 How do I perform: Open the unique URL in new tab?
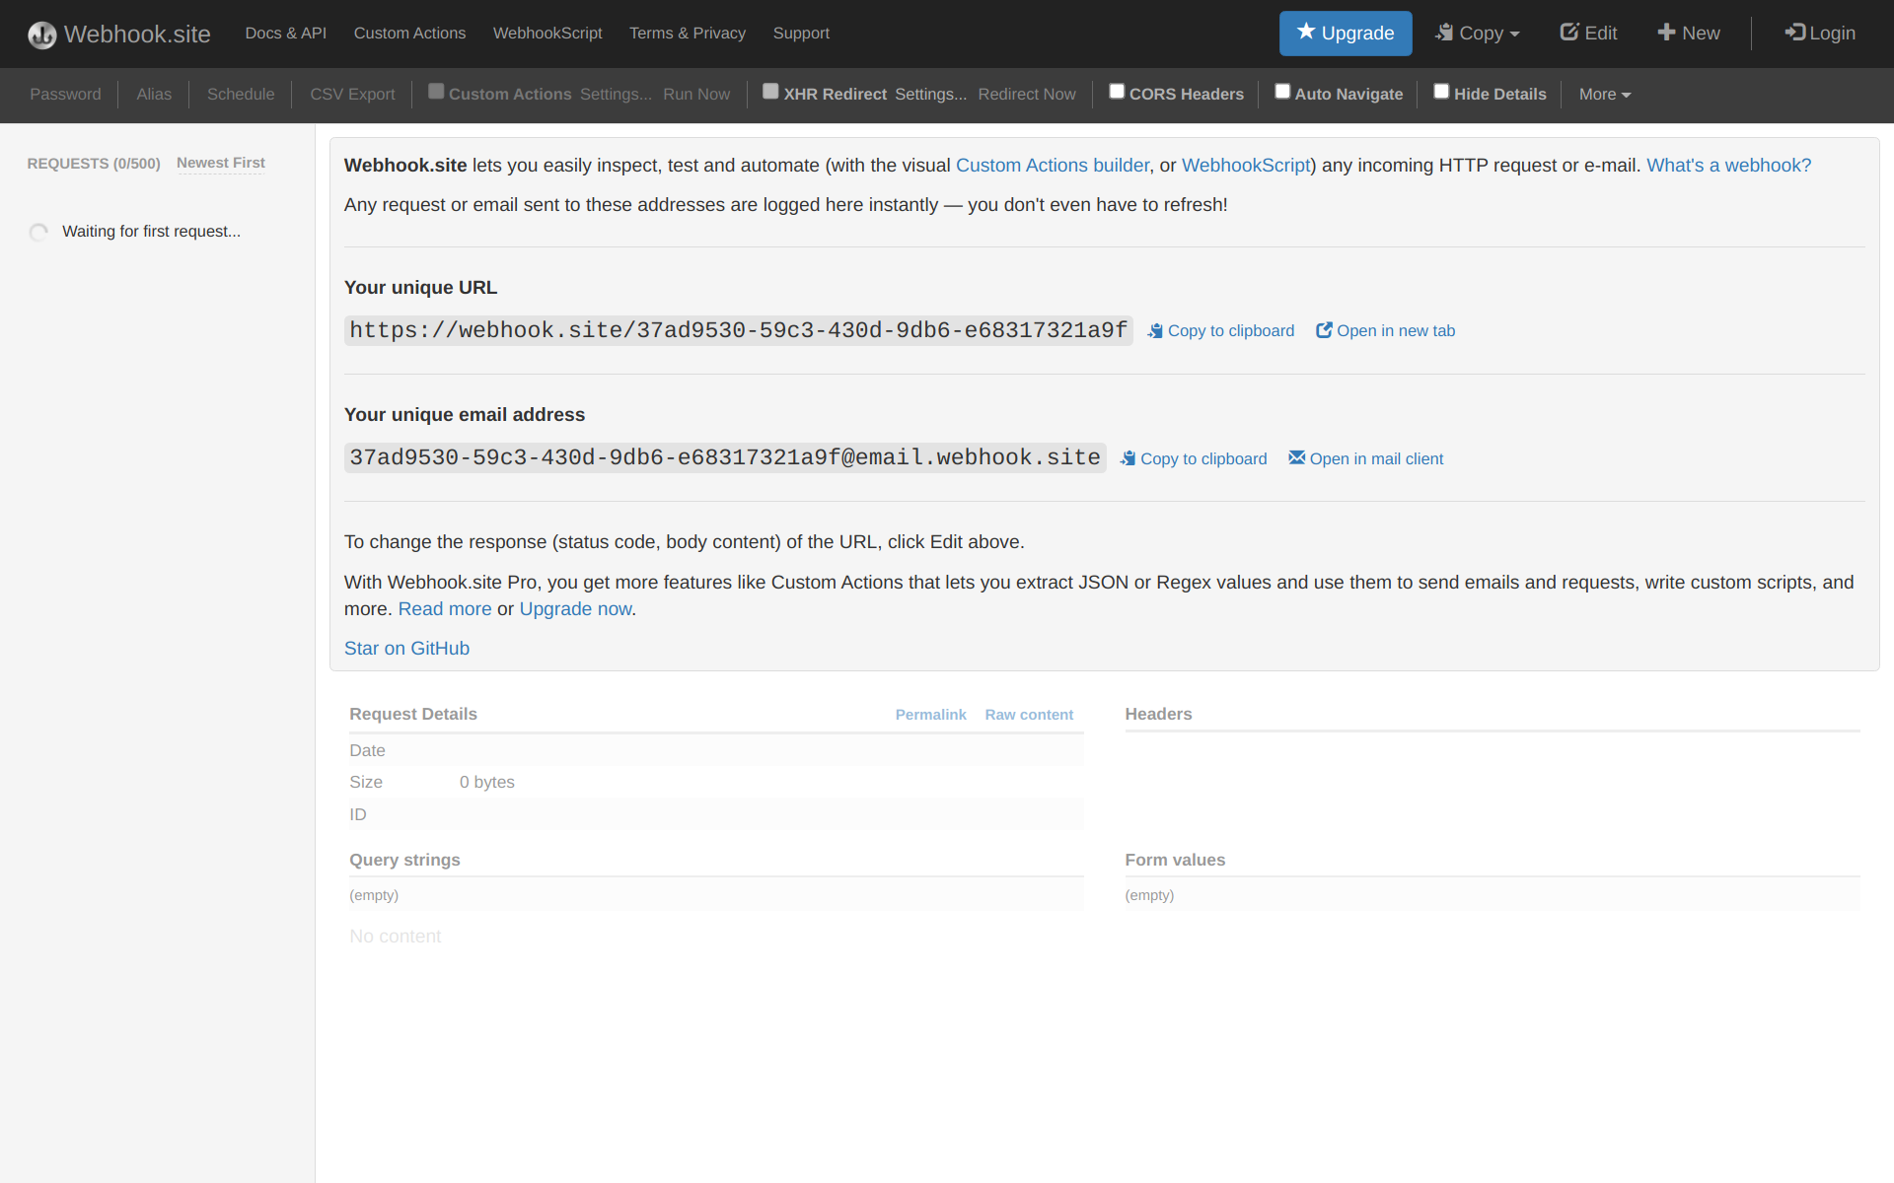[1385, 331]
